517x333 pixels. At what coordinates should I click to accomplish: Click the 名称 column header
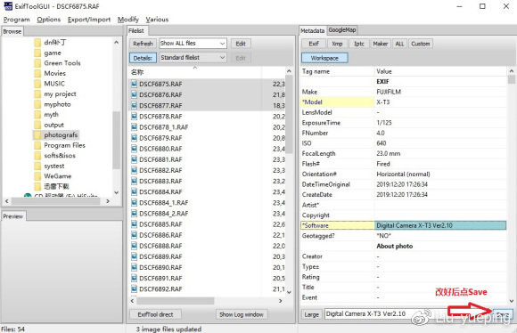(194, 72)
